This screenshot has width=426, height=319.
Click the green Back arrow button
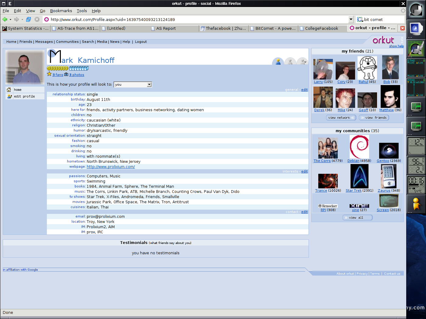click(5, 19)
